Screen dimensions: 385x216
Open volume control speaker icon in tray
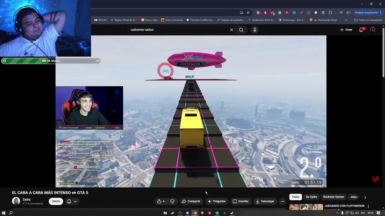(x=357, y=213)
